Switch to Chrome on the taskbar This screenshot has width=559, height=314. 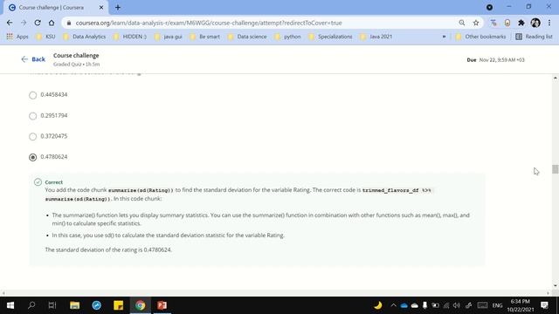[x=140, y=305]
